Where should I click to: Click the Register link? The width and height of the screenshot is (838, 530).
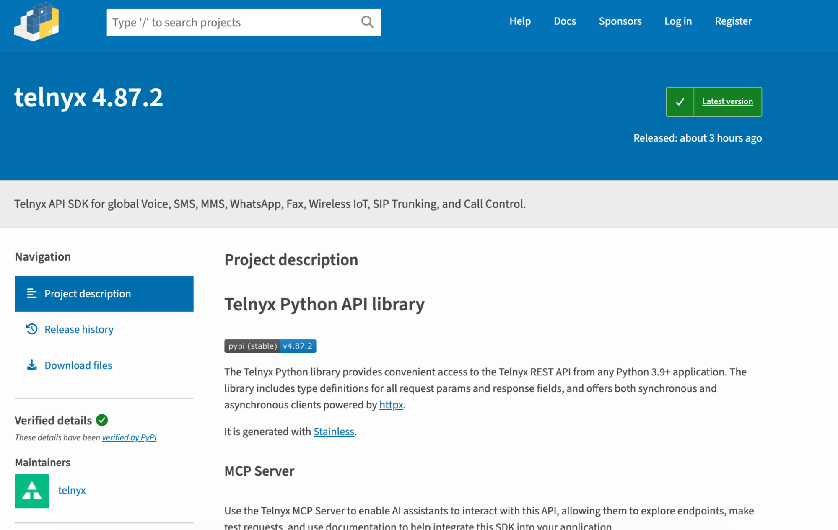733,21
